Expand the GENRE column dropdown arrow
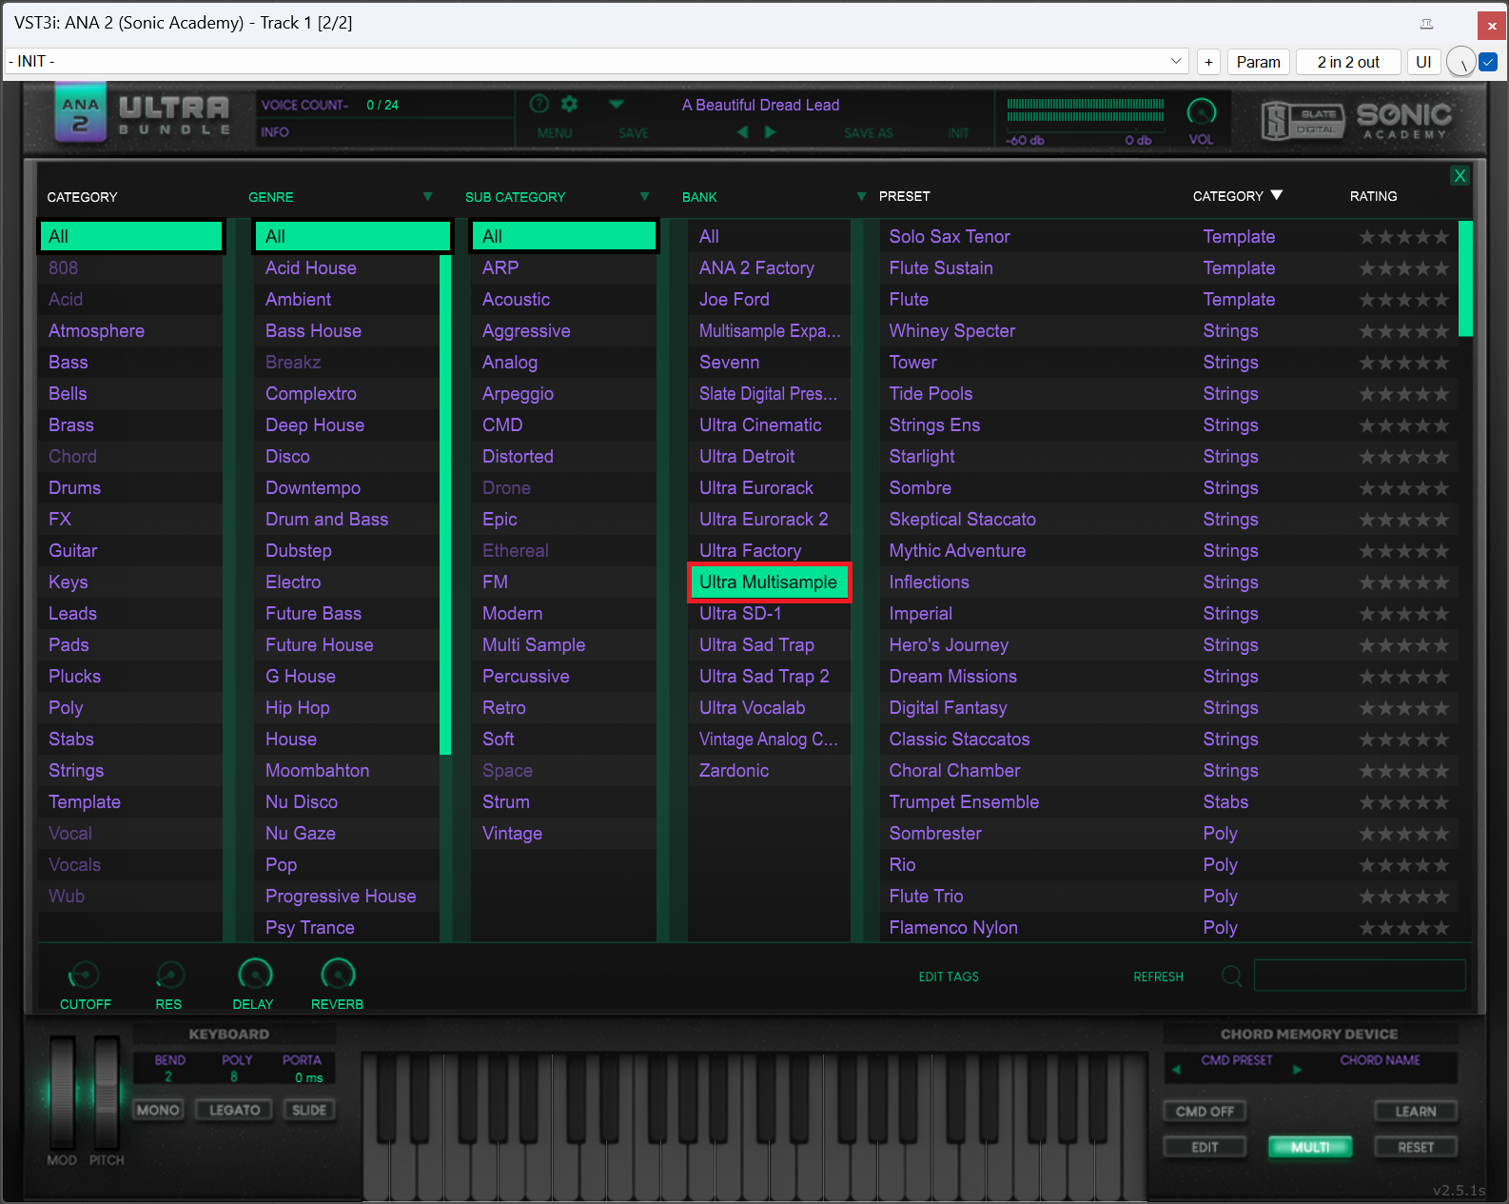This screenshot has height=1204, width=1509. [428, 196]
